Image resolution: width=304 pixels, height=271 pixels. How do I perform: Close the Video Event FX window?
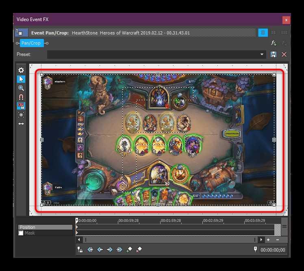[286, 20]
